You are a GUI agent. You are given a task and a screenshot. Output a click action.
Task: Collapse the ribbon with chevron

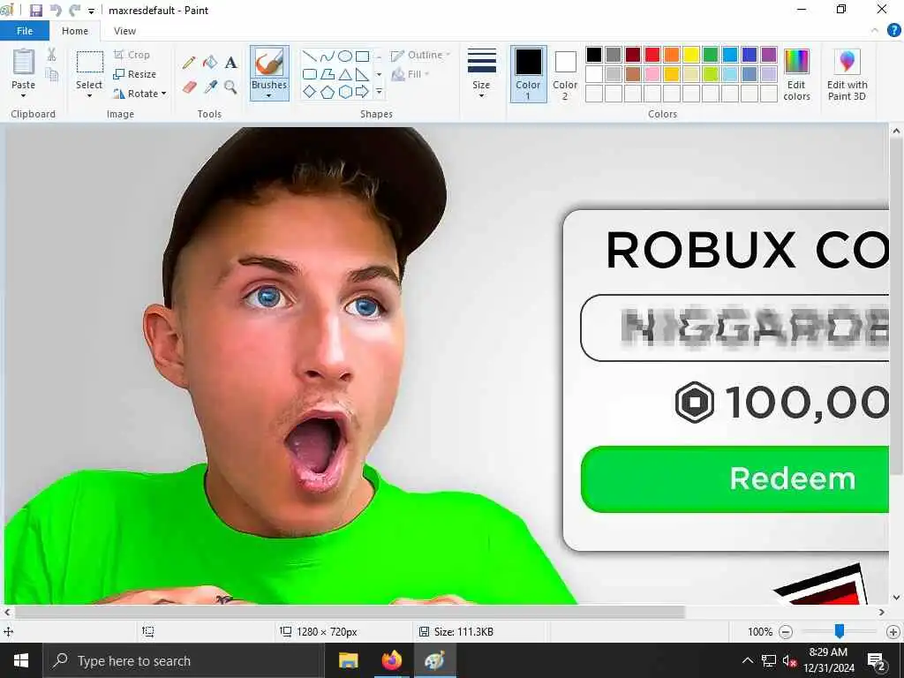(x=875, y=31)
